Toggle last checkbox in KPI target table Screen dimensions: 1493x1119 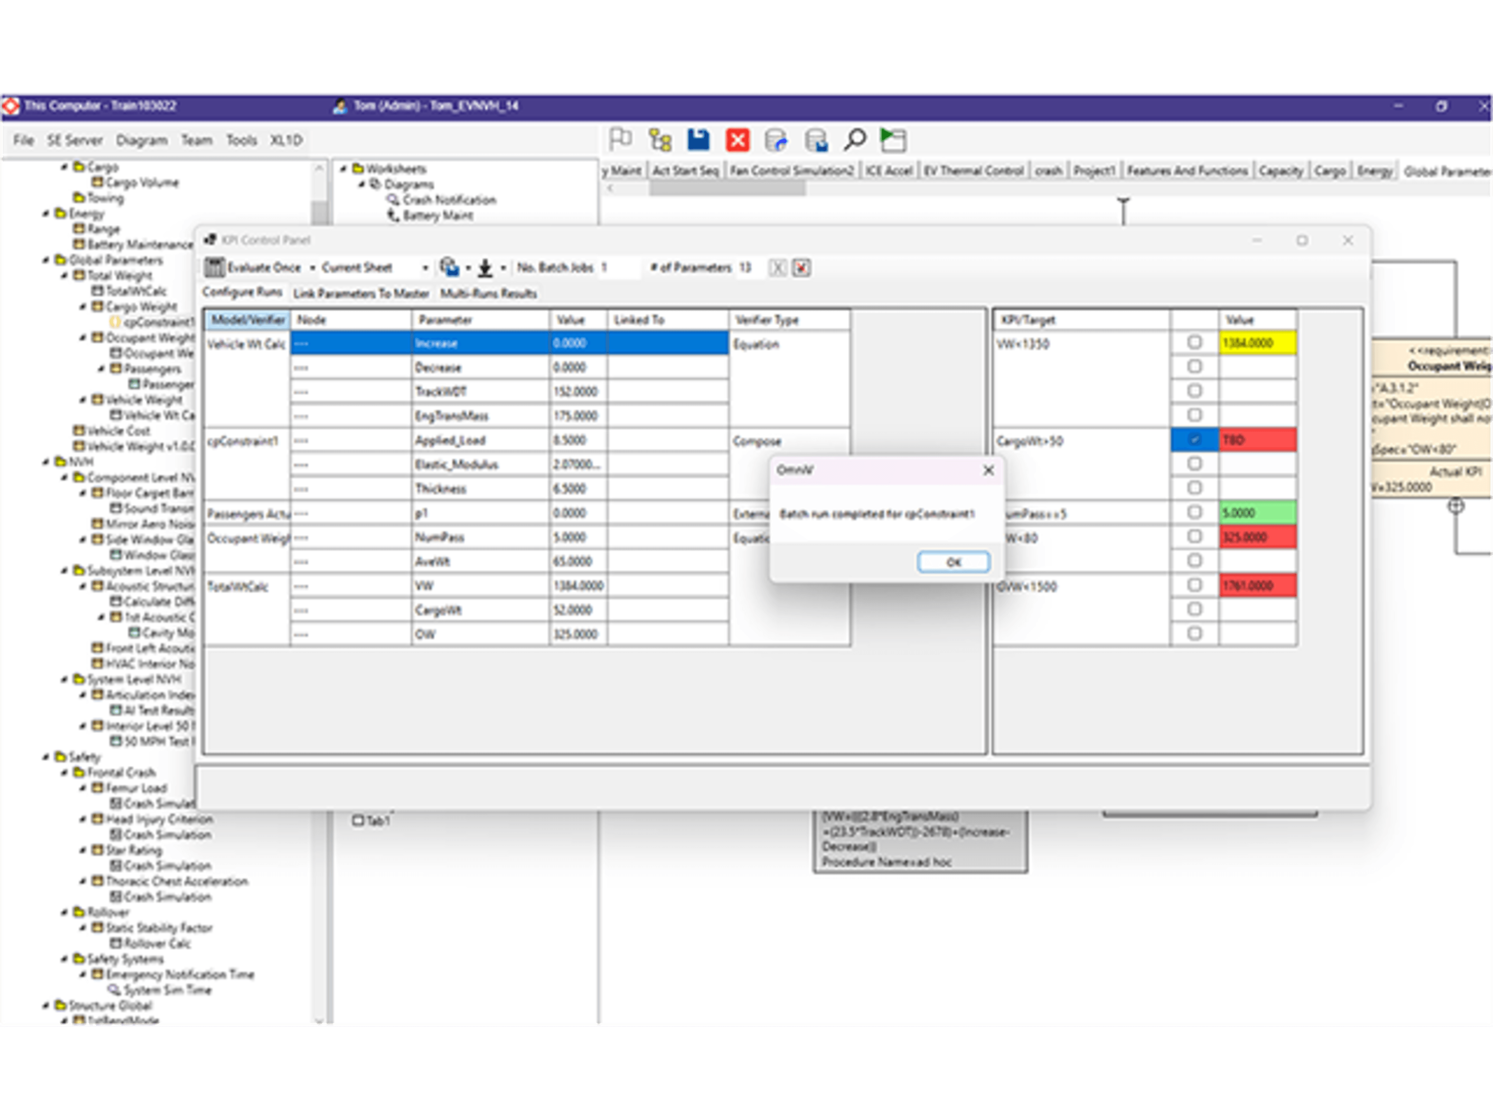[1194, 634]
